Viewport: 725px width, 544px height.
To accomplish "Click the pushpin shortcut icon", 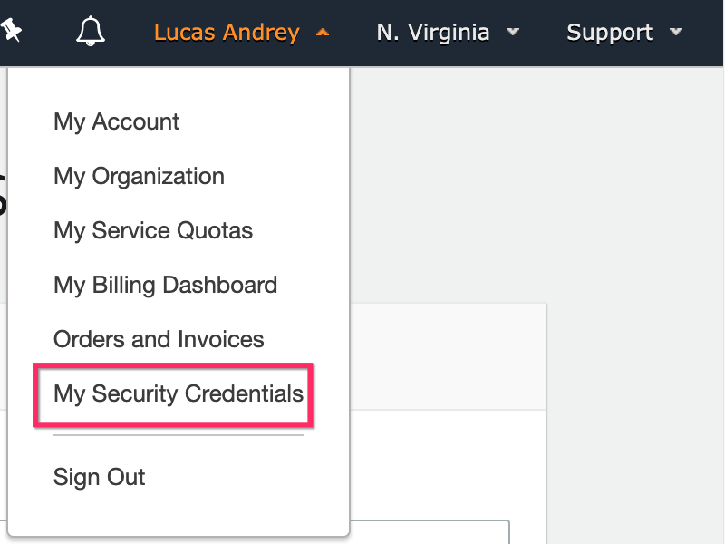I will 11,30.
